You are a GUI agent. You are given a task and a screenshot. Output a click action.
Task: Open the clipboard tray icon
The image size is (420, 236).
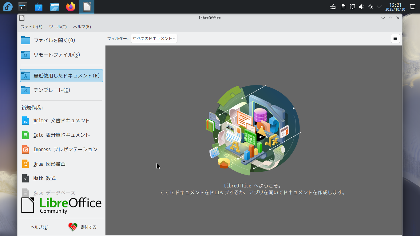[x=343, y=7]
